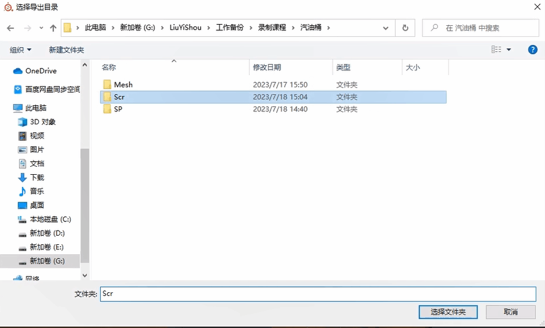The height and width of the screenshot is (328, 545).
Task: Click the Mesh folder icon
Action: coord(107,84)
